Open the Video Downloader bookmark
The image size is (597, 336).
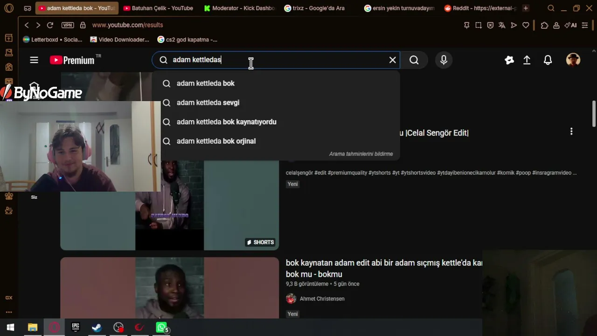[120, 40]
